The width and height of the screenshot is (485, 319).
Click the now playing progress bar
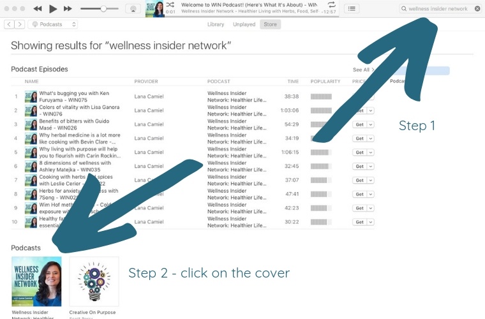pyautogui.click(x=251, y=17)
